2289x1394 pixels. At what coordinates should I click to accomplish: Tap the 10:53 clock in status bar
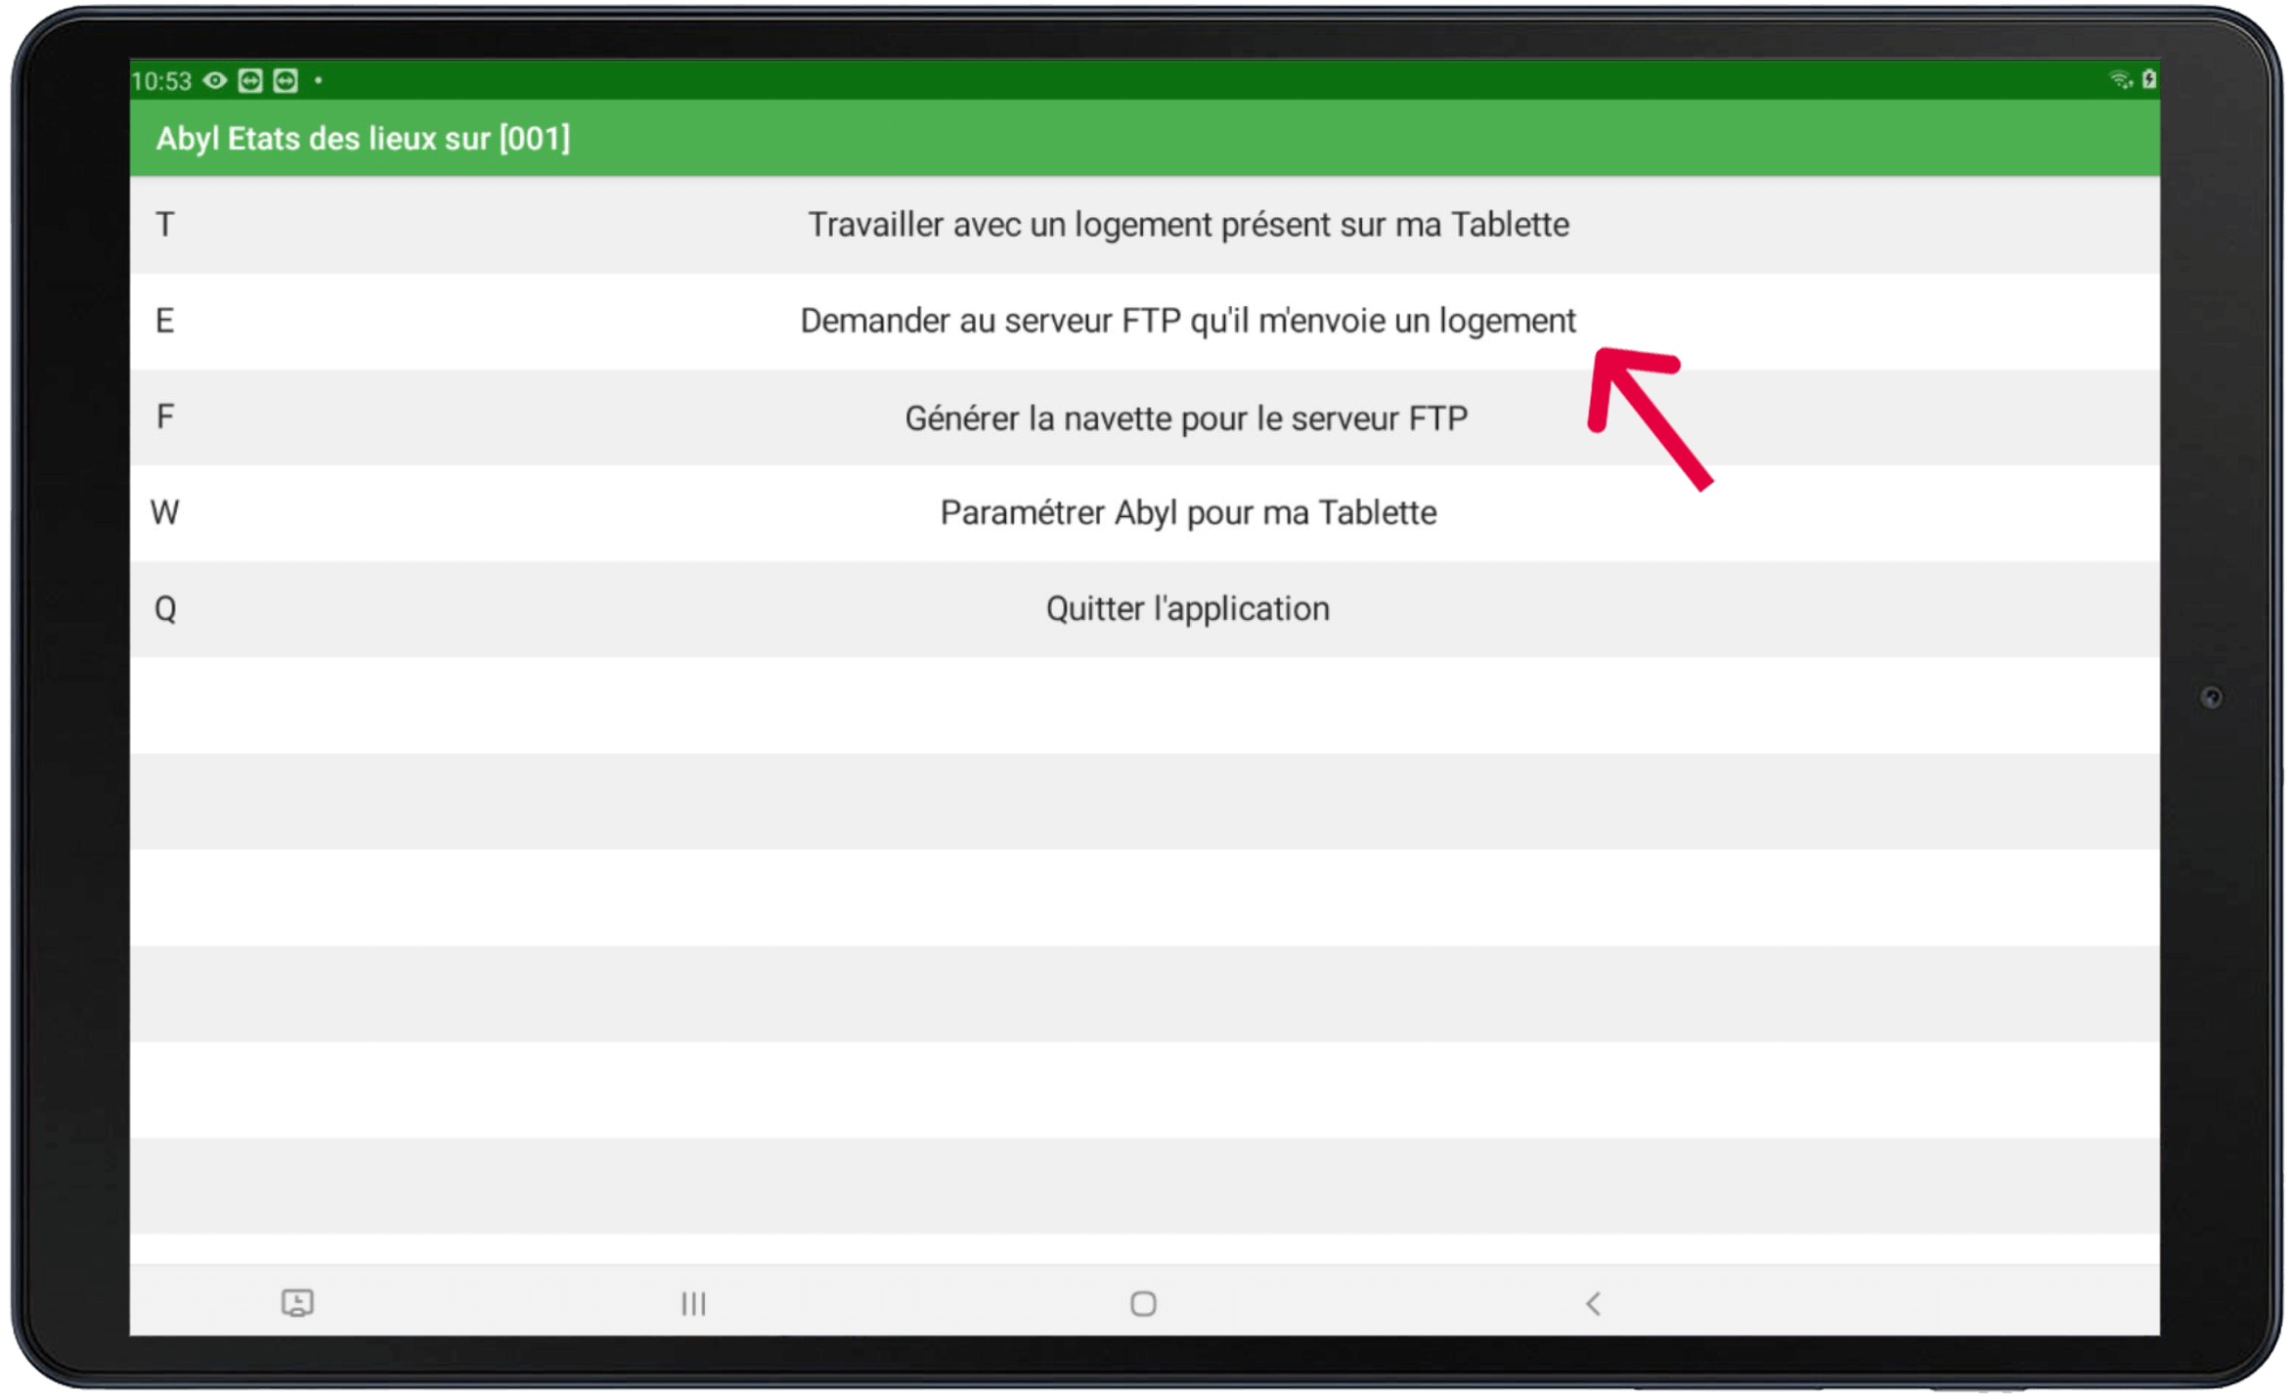(x=161, y=81)
